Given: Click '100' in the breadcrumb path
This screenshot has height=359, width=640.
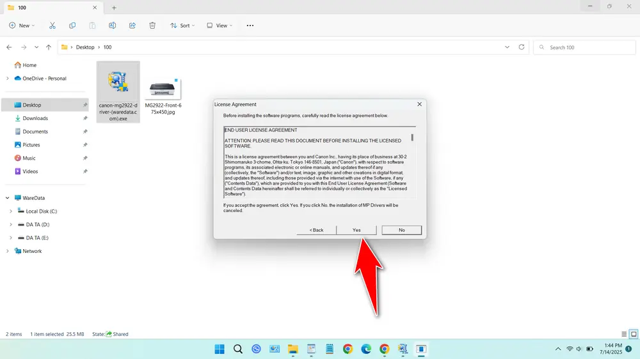Looking at the screenshot, I should pos(108,47).
